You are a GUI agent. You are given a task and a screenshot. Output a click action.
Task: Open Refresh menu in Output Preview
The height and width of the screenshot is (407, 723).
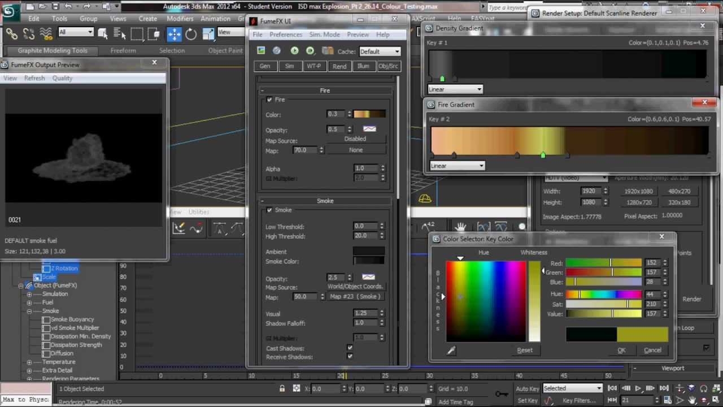pyautogui.click(x=34, y=78)
